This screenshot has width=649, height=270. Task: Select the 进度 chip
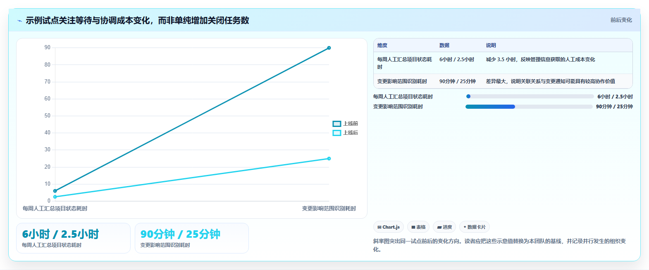click(444, 227)
